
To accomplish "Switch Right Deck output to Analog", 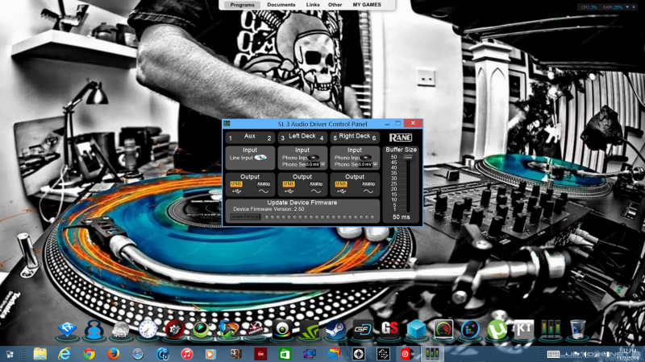I will point(368,184).
